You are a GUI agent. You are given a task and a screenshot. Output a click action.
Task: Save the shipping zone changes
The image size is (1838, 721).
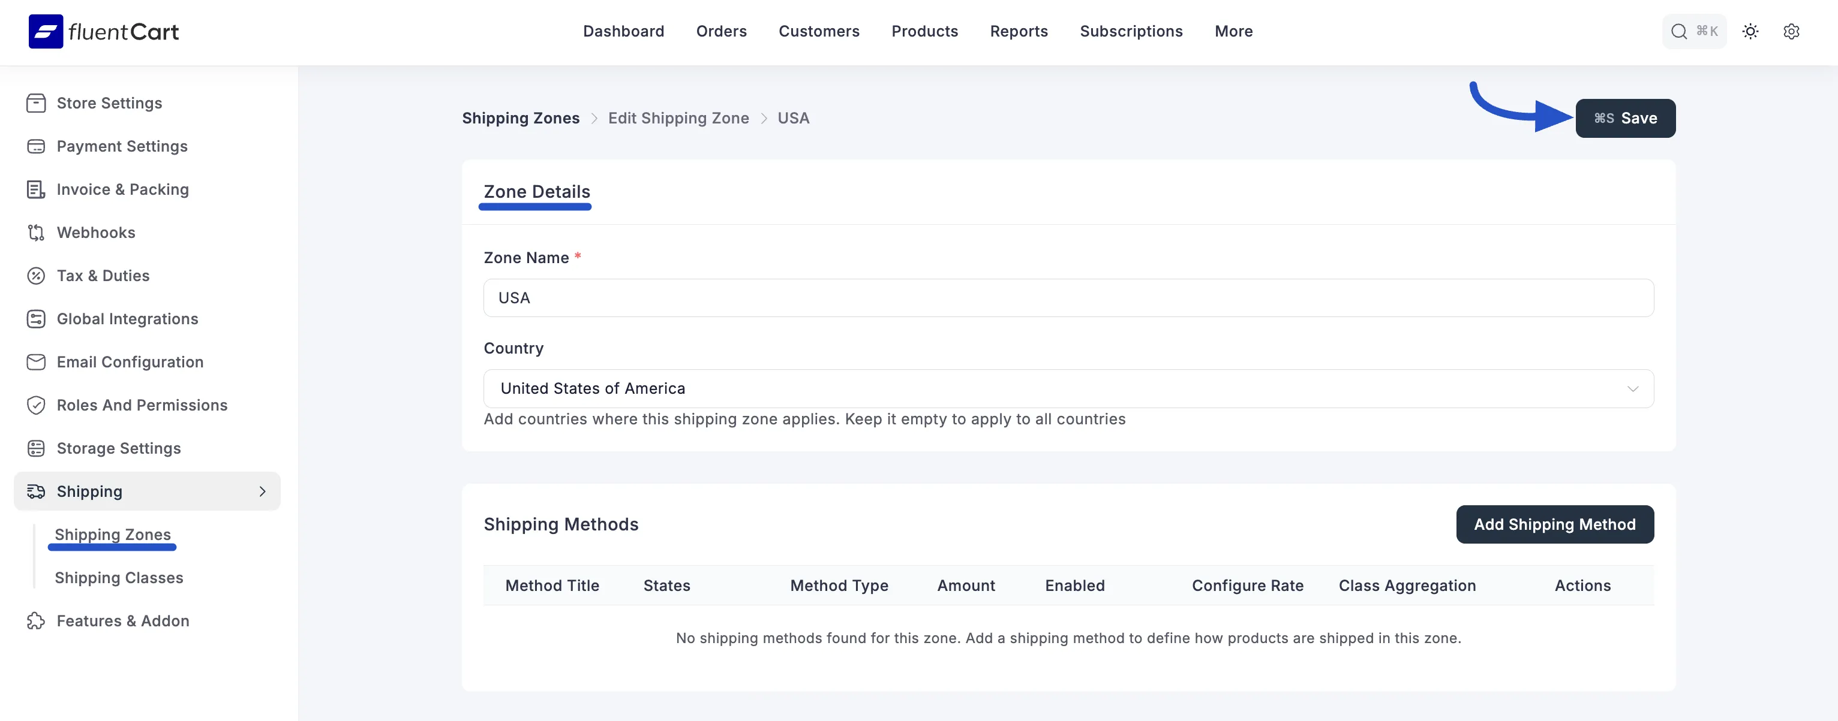pyautogui.click(x=1626, y=117)
